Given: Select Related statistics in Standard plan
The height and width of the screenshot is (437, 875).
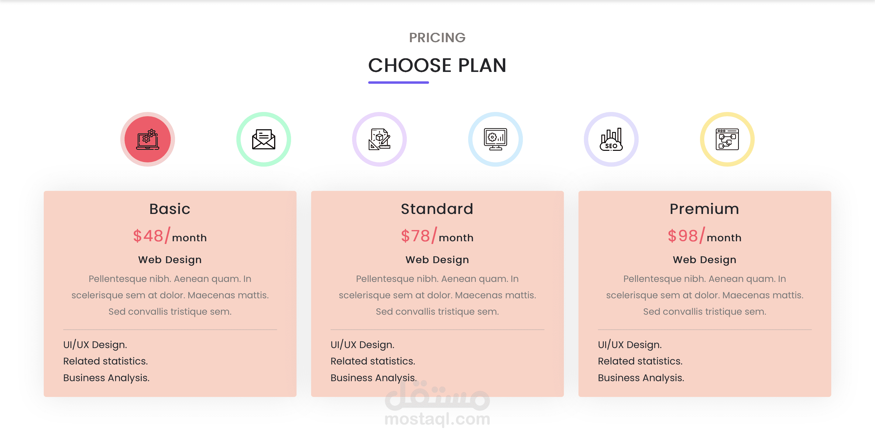Looking at the screenshot, I should point(373,361).
